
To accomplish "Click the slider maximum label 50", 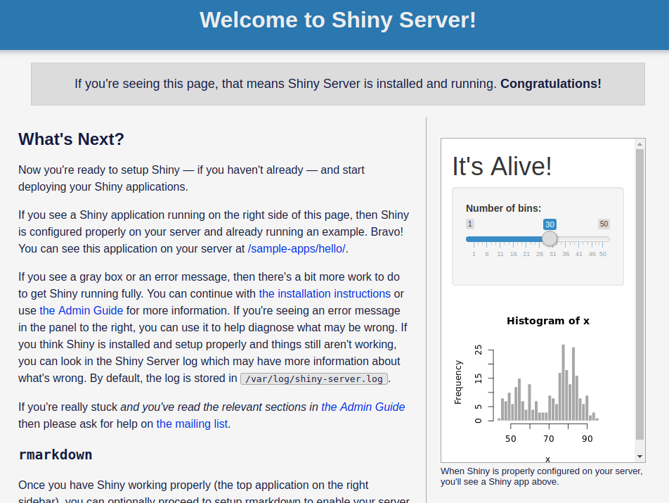I will point(604,224).
